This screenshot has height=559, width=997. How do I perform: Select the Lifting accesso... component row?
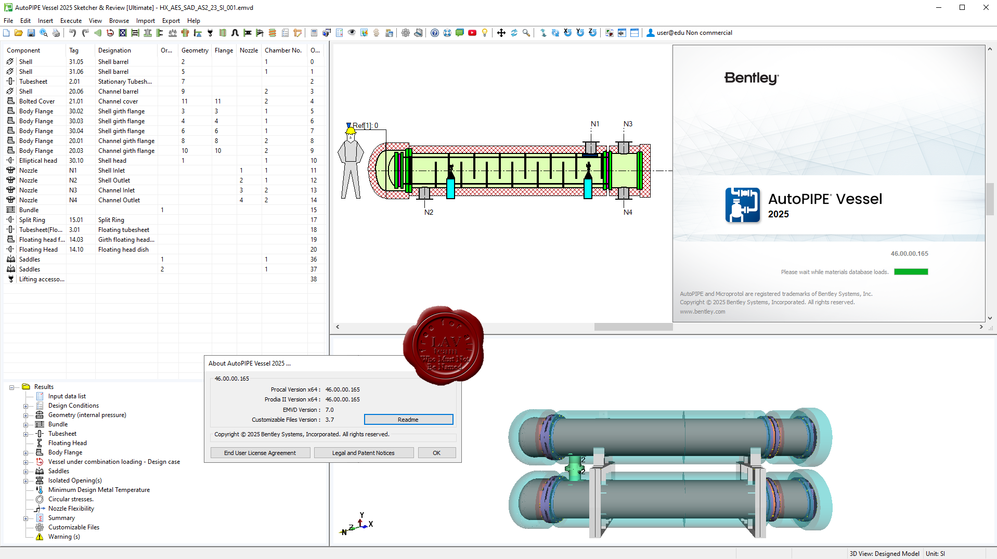pyautogui.click(x=164, y=279)
